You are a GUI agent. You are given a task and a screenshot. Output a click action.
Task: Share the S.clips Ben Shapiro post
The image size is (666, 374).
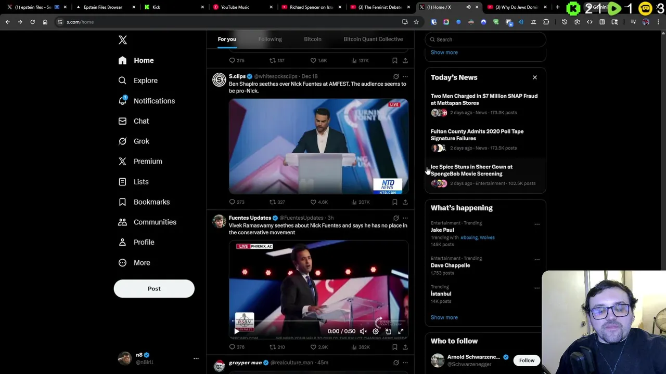(405, 202)
